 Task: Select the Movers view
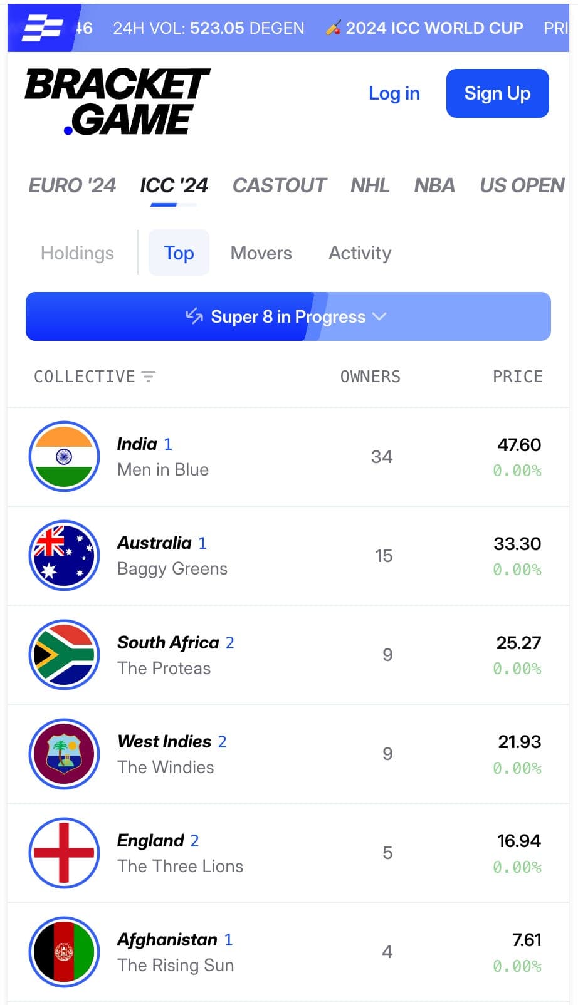click(x=261, y=253)
